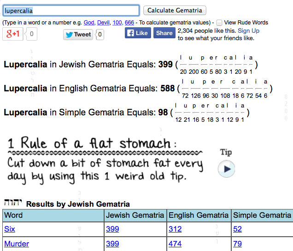Click the English Gematria column header
Screen dimensions: 293x251
pyautogui.click(x=199, y=215)
